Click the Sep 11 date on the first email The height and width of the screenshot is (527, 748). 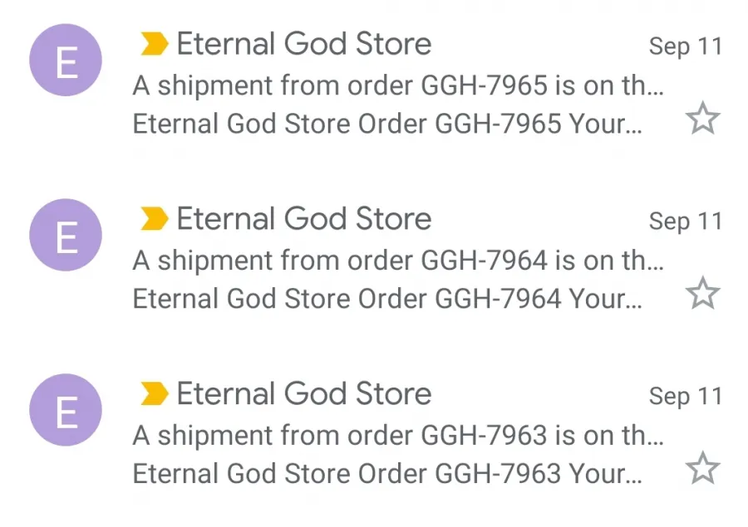coord(686,46)
